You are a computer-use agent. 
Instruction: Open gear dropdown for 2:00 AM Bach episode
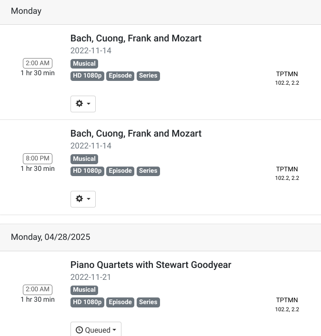pyautogui.click(x=83, y=104)
